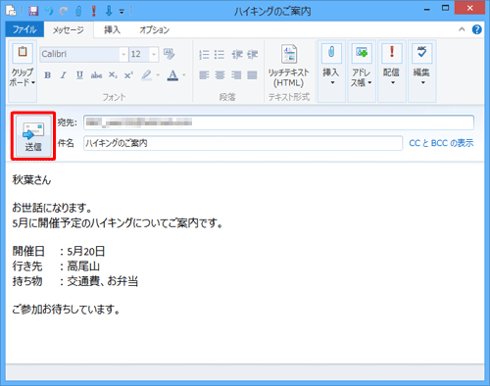Click the line ご参加お待ちしています。

pos(67,309)
